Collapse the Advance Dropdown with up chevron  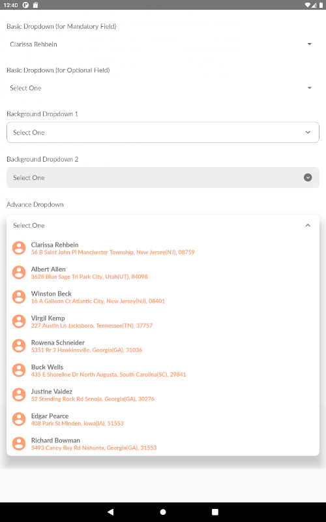308,225
